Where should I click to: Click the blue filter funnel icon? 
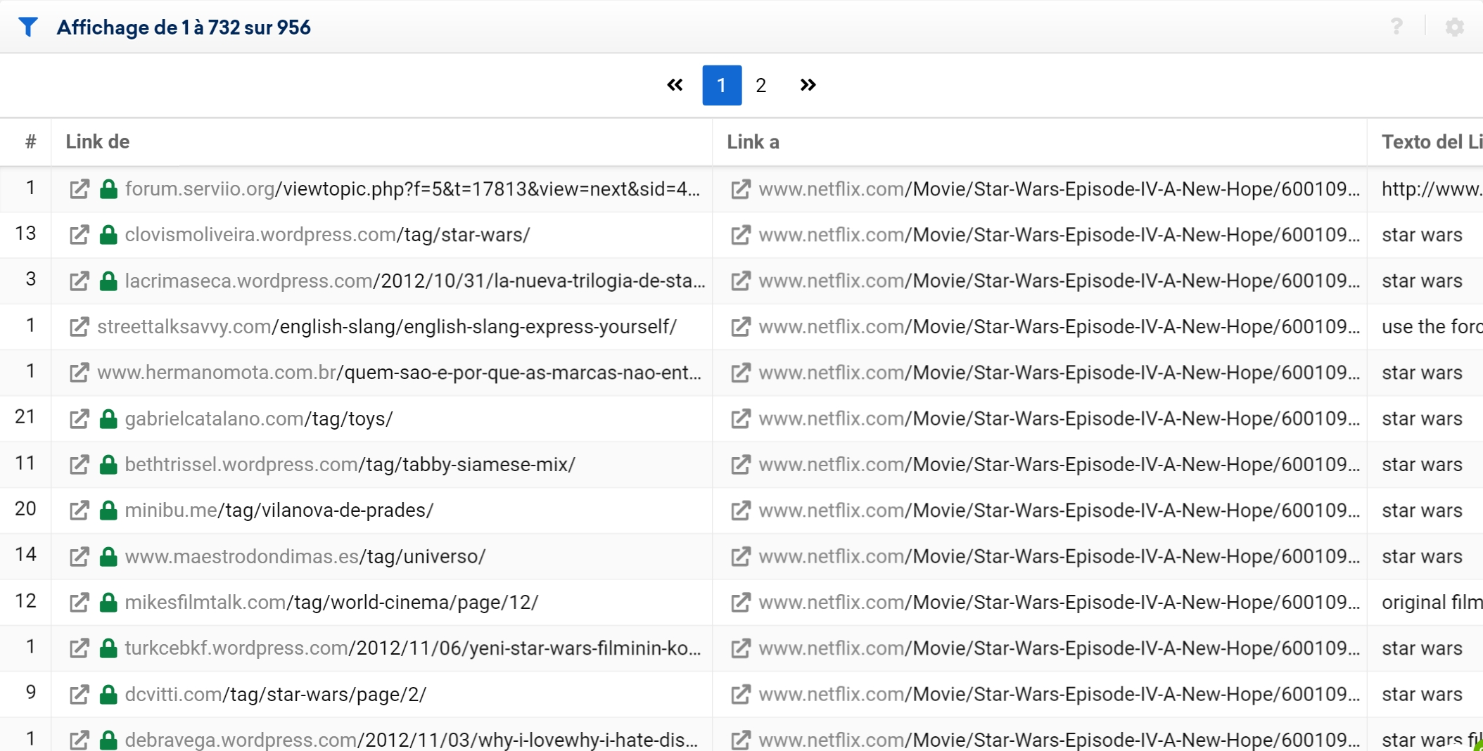coord(28,27)
